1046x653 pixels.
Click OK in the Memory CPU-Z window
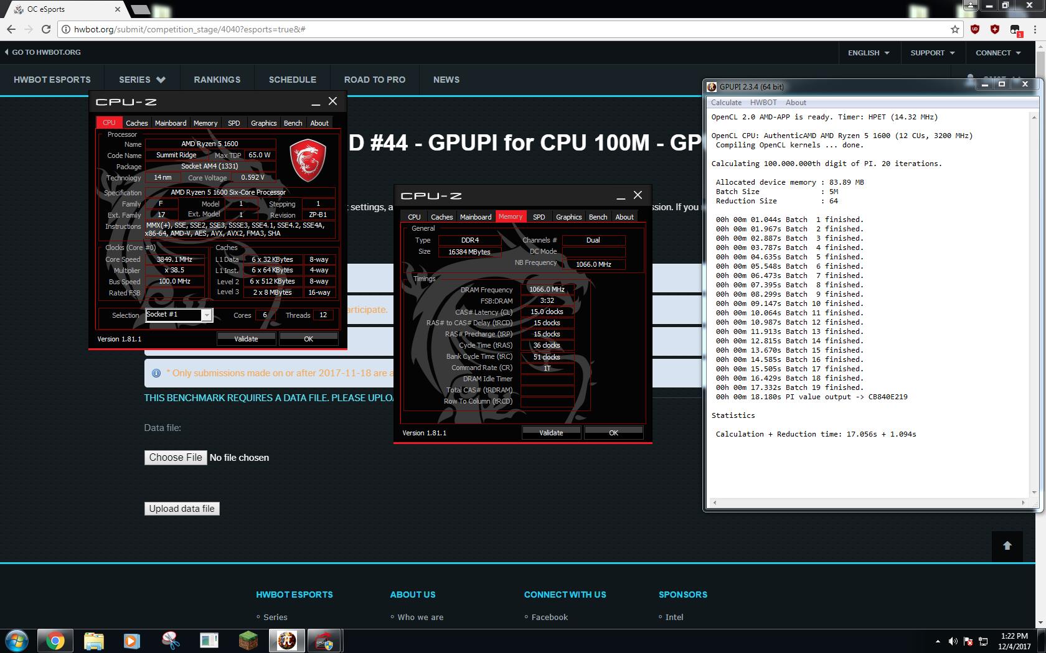(613, 433)
